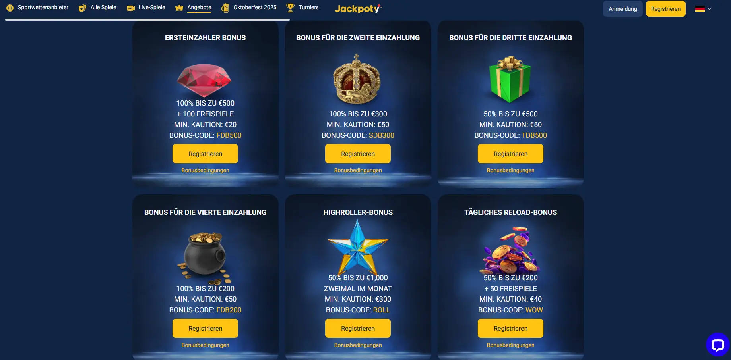Image resolution: width=731 pixels, height=360 pixels.
Task: Click the Turniere trophy icon
Action: click(x=290, y=8)
